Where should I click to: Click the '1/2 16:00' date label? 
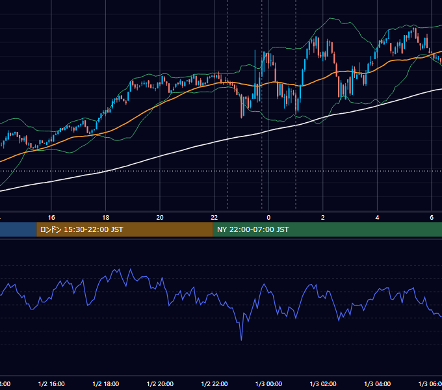tap(51, 383)
